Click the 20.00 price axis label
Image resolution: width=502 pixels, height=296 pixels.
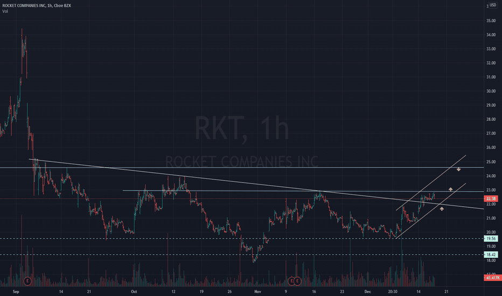tap(491, 232)
